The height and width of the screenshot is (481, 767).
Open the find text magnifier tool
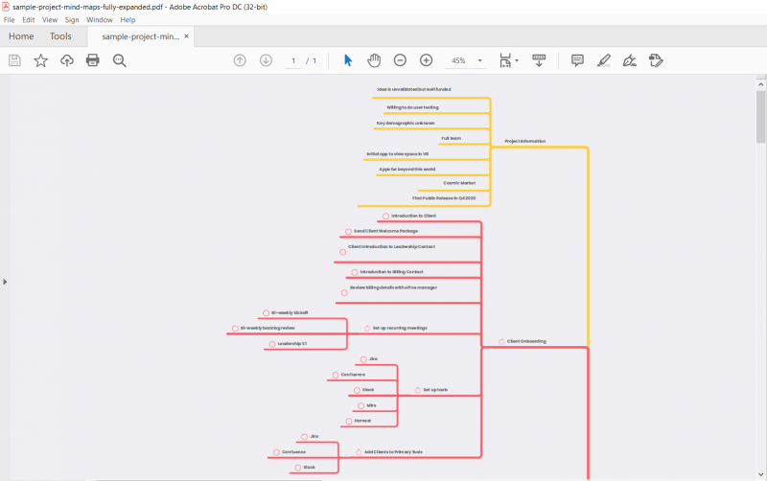pyautogui.click(x=119, y=60)
